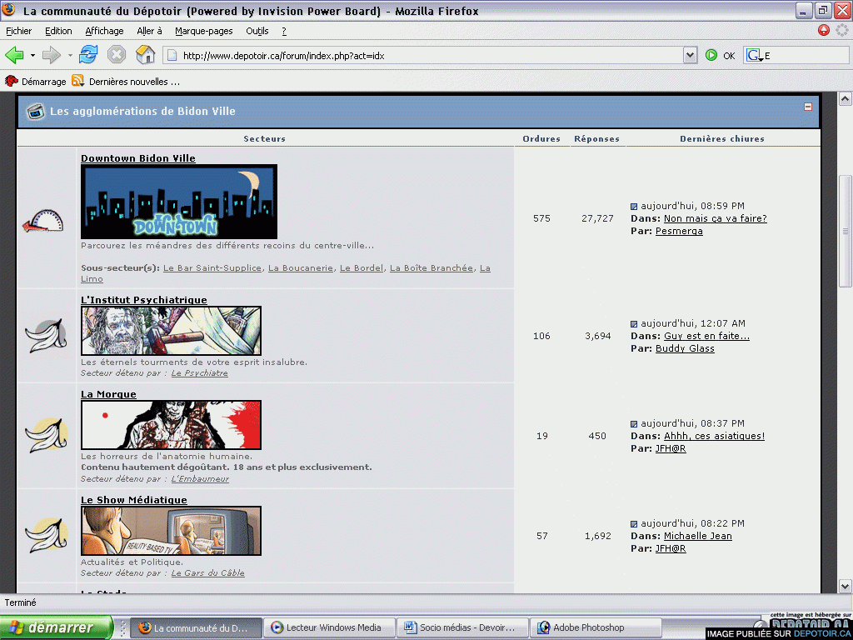Click the green OK go button
This screenshot has width=853, height=640.
pos(711,55)
